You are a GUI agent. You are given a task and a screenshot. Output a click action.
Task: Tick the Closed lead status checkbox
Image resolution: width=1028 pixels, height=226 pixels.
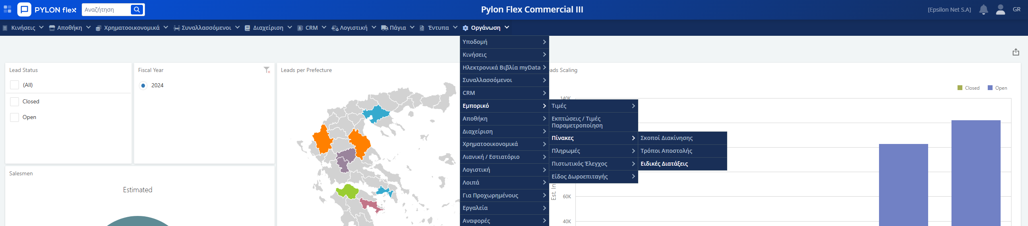pos(14,101)
